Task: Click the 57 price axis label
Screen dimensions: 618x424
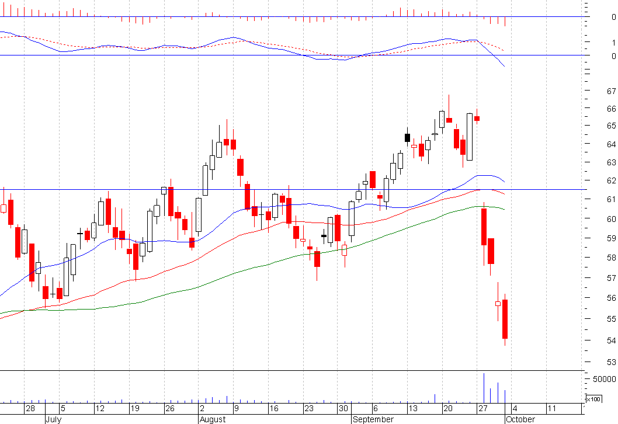Action: pyautogui.click(x=612, y=278)
